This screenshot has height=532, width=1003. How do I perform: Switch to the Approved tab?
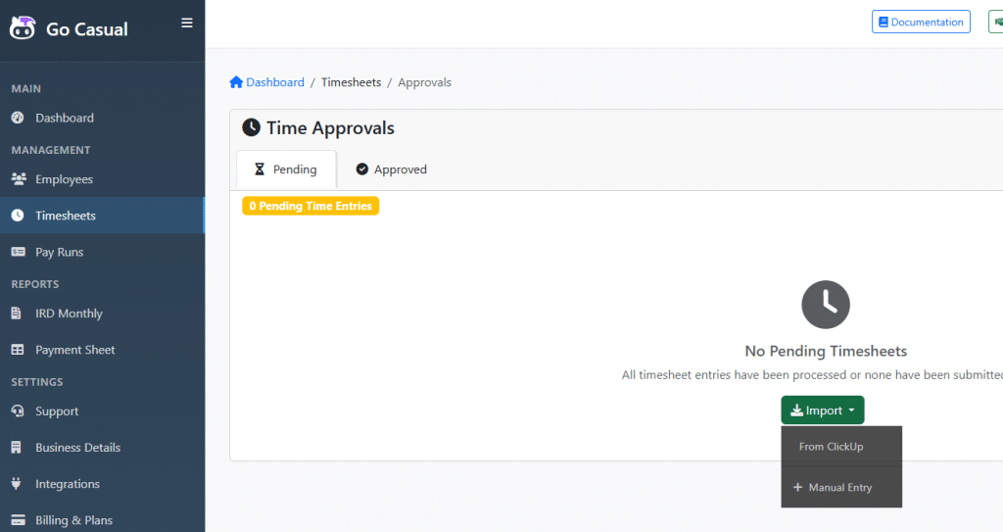coord(391,169)
